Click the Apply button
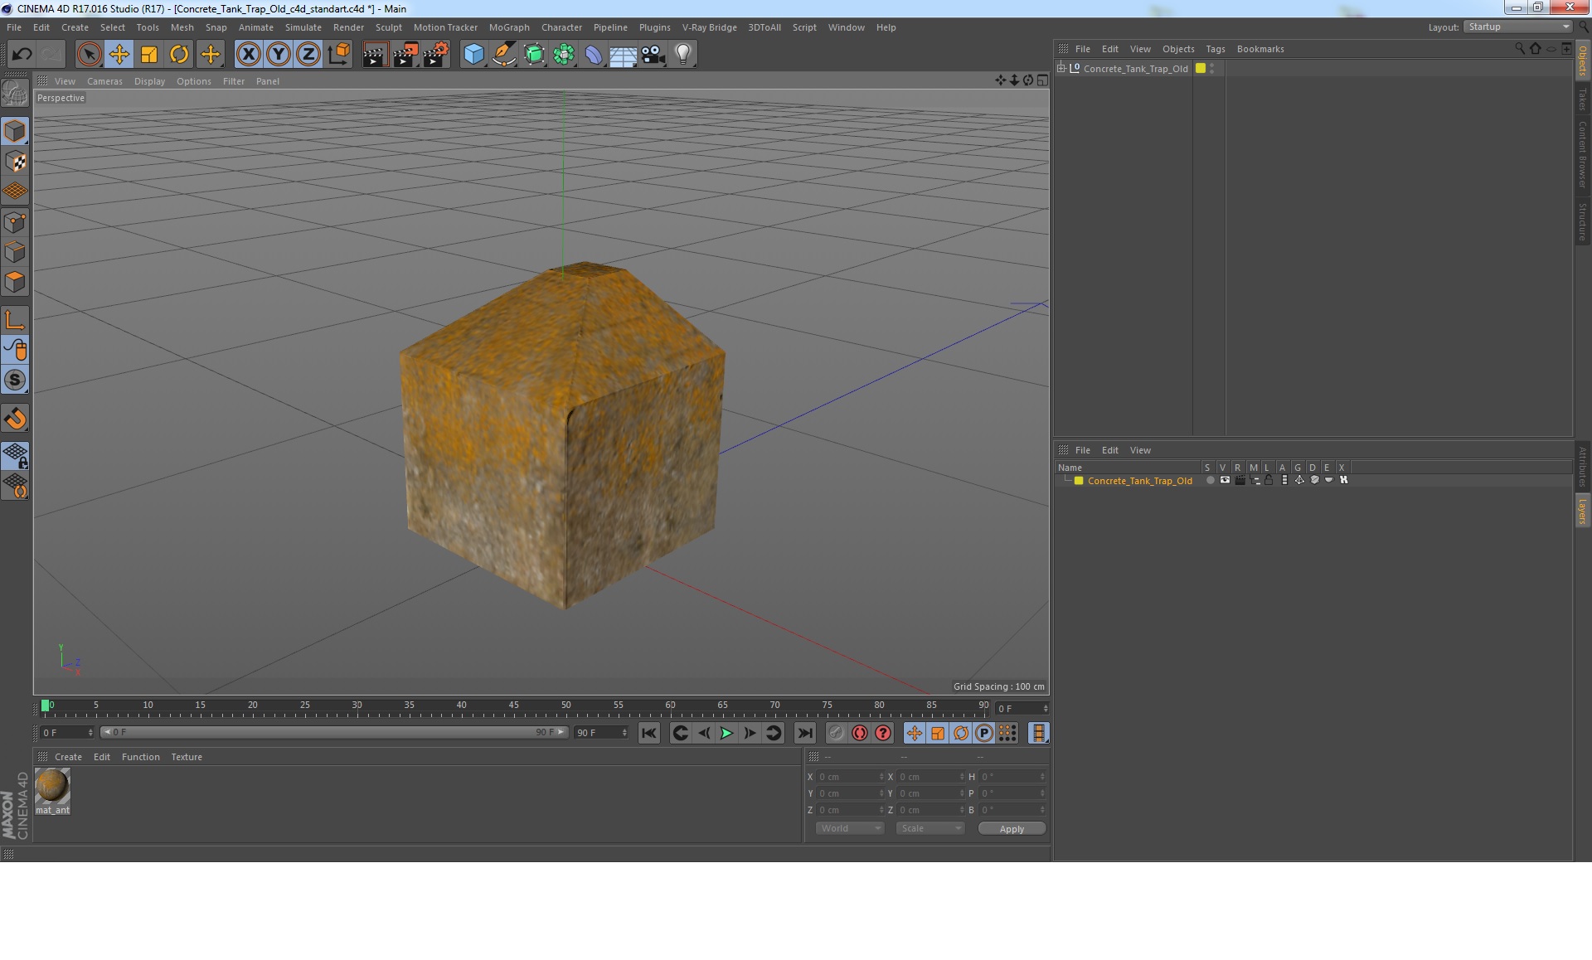Viewport: 1592px width, 960px height. pyautogui.click(x=1011, y=828)
